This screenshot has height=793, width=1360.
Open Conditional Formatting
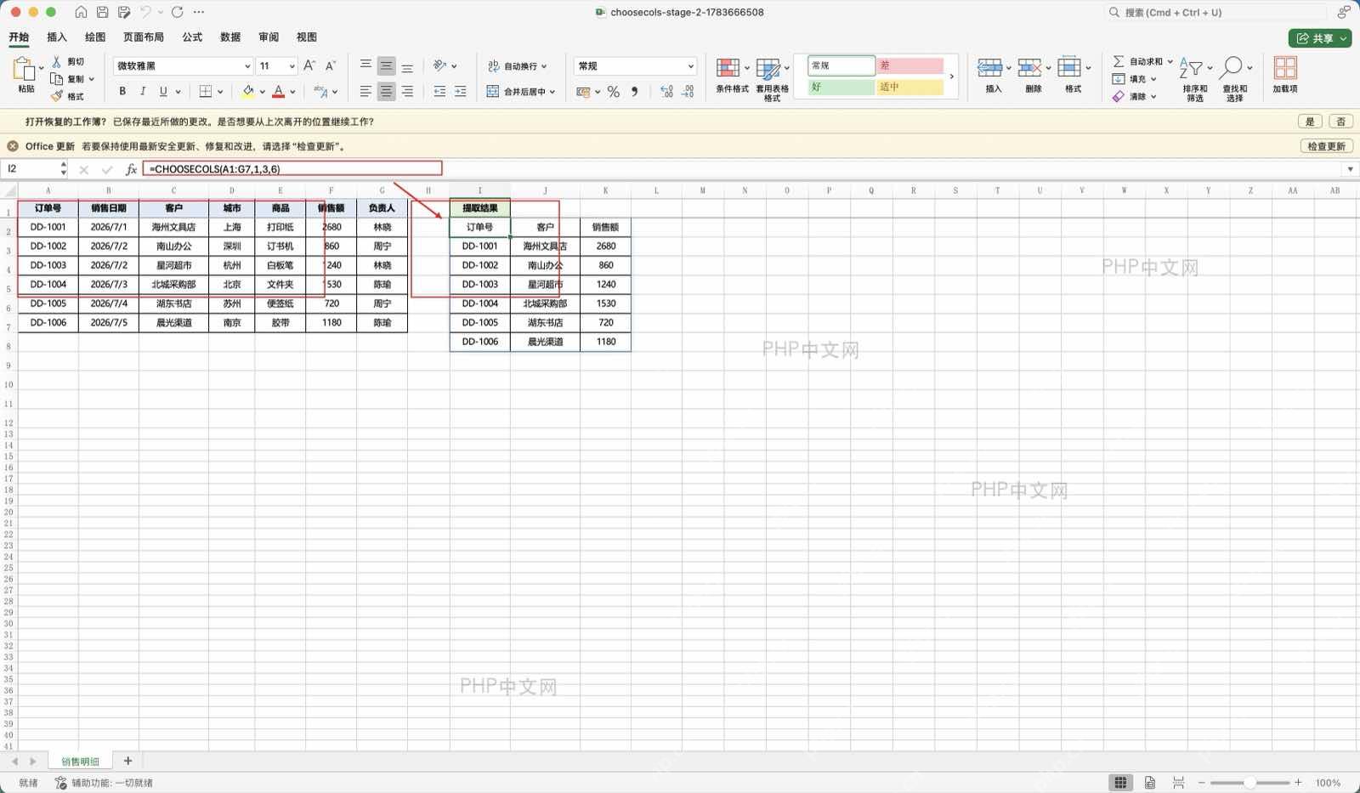(x=732, y=75)
